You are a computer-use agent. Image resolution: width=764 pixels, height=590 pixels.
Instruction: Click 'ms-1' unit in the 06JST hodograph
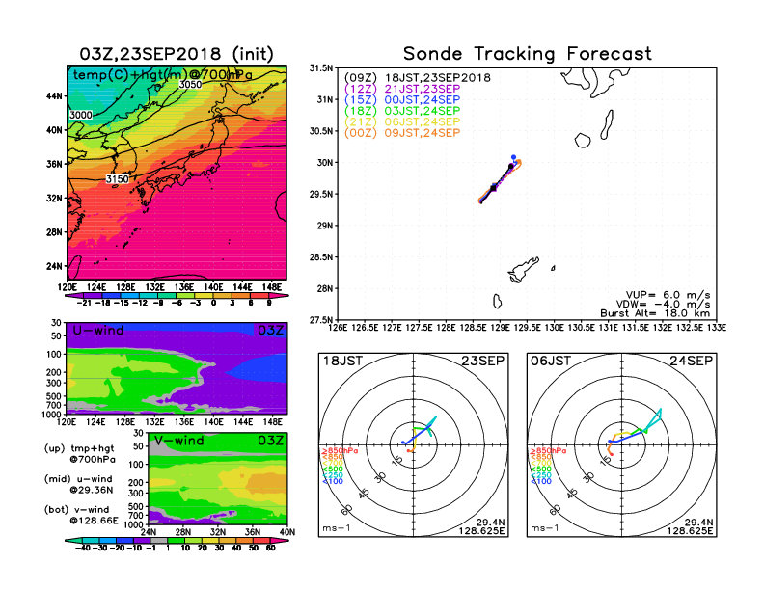click(545, 528)
